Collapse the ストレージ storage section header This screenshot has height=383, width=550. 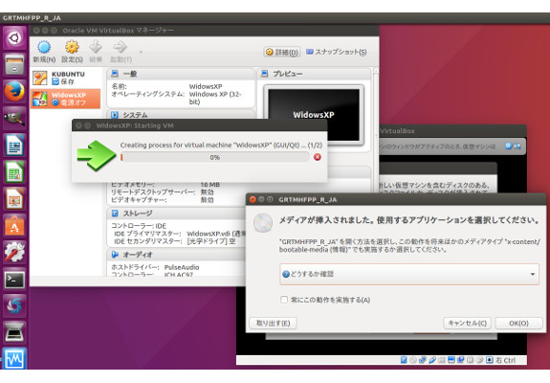tap(177, 214)
